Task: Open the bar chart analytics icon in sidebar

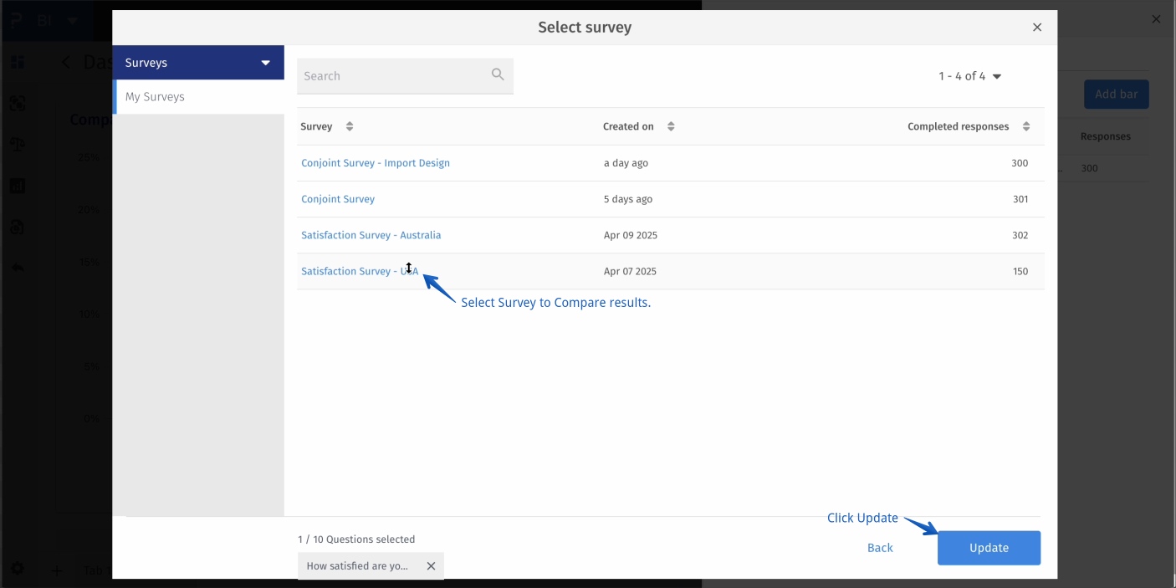Action: 17,185
